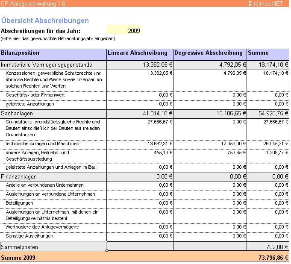Select Ausleihungen an Unternehmen, Beteiligungsverhältnis row
Image resolution: width=291 pixels, height=264 pixels.
[x=52, y=215]
